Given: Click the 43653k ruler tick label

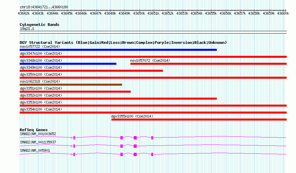Looking at the screenshot, I should coord(182,13).
